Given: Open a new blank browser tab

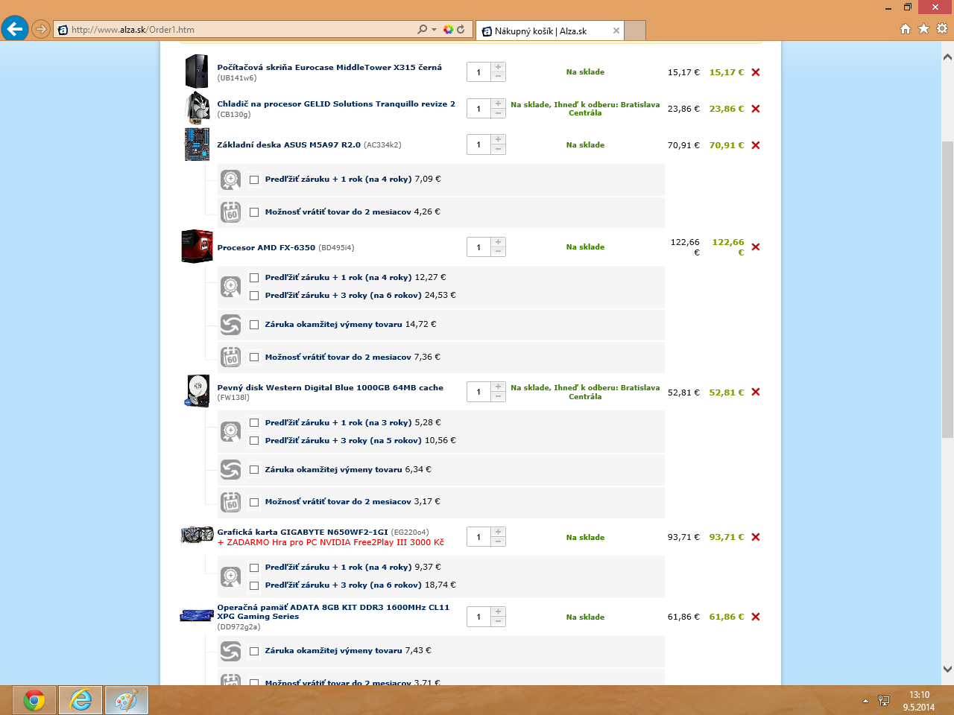Looking at the screenshot, I should (x=634, y=31).
